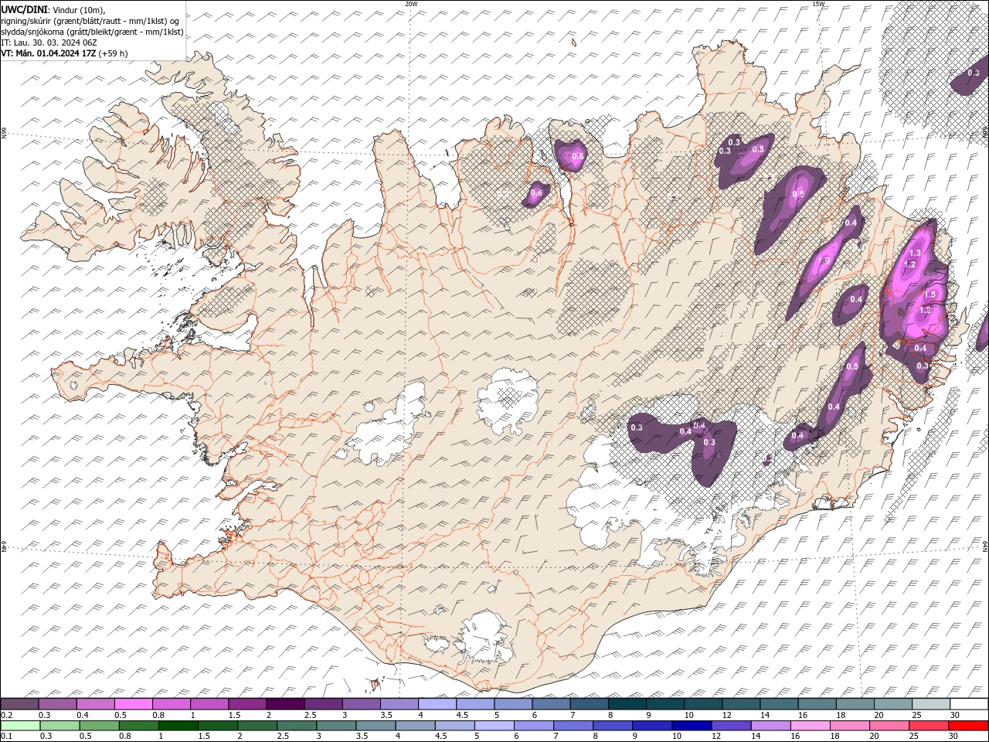Pick the crimson 25 swatch in lower legend row
Viewport: 989px width, 742px height.
coord(928,725)
